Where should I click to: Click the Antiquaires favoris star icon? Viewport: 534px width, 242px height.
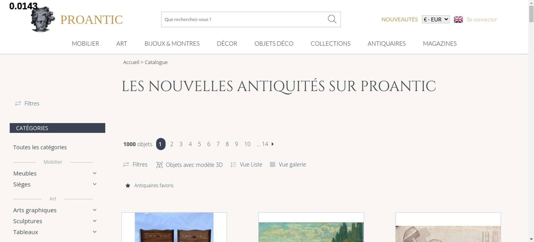pos(128,185)
